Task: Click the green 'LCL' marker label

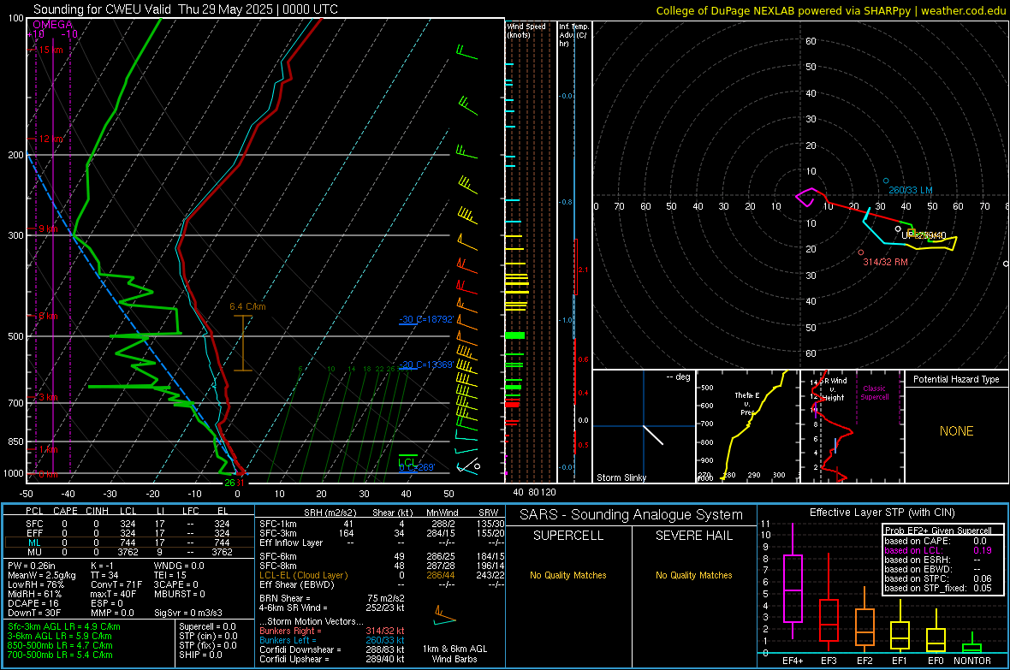Action: 407,463
